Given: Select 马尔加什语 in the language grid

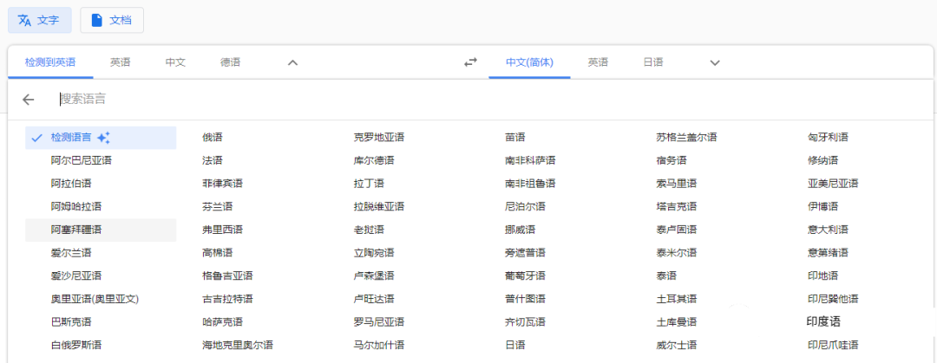Looking at the screenshot, I should (379, 345).
